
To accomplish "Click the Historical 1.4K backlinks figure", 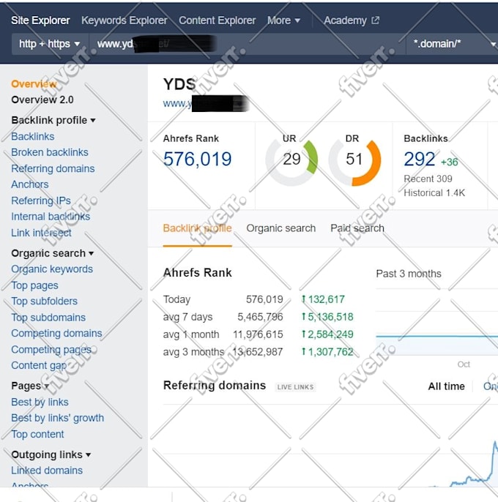I will [434, 192].
